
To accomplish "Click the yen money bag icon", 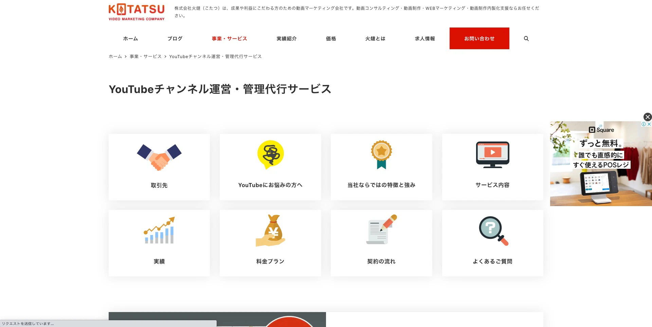I will tap(271, 230).
